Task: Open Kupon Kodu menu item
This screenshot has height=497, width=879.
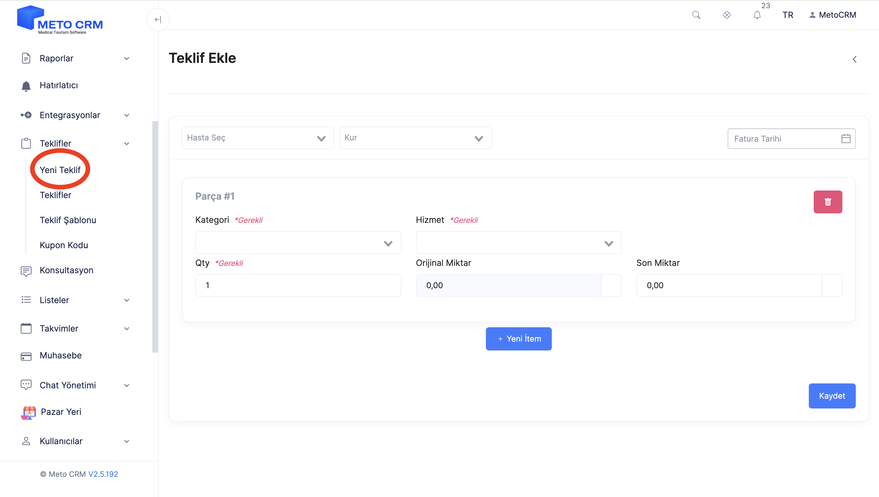Action: point(64,245)
